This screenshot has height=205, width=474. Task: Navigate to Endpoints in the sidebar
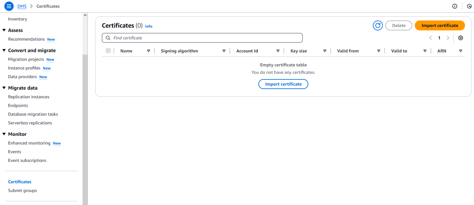coord(18,105)
